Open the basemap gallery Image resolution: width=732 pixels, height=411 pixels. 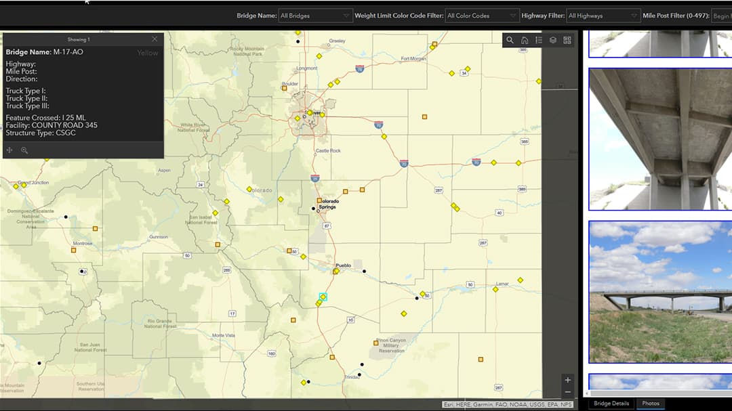coord(567,40)
